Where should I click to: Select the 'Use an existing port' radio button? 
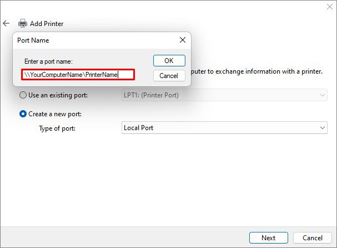pos(23,95)
